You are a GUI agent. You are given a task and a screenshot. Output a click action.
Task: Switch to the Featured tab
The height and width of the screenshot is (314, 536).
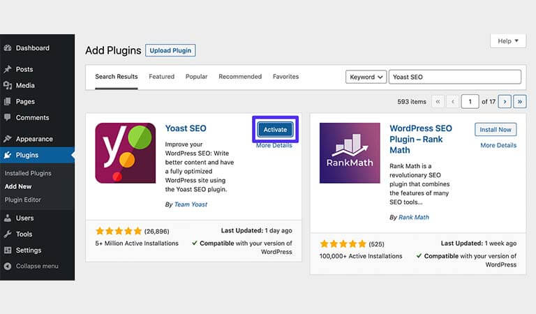tap(161, 77)
